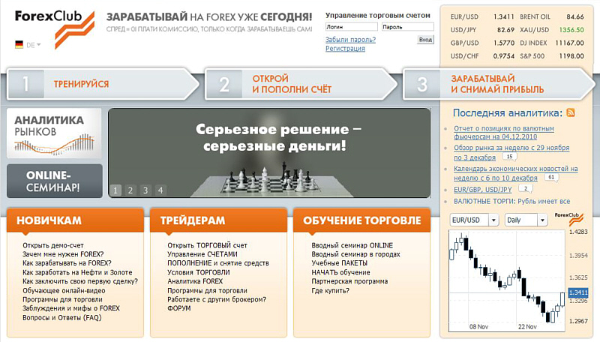
Task: Open Календарь экономических новостей link
Action: 516,173
